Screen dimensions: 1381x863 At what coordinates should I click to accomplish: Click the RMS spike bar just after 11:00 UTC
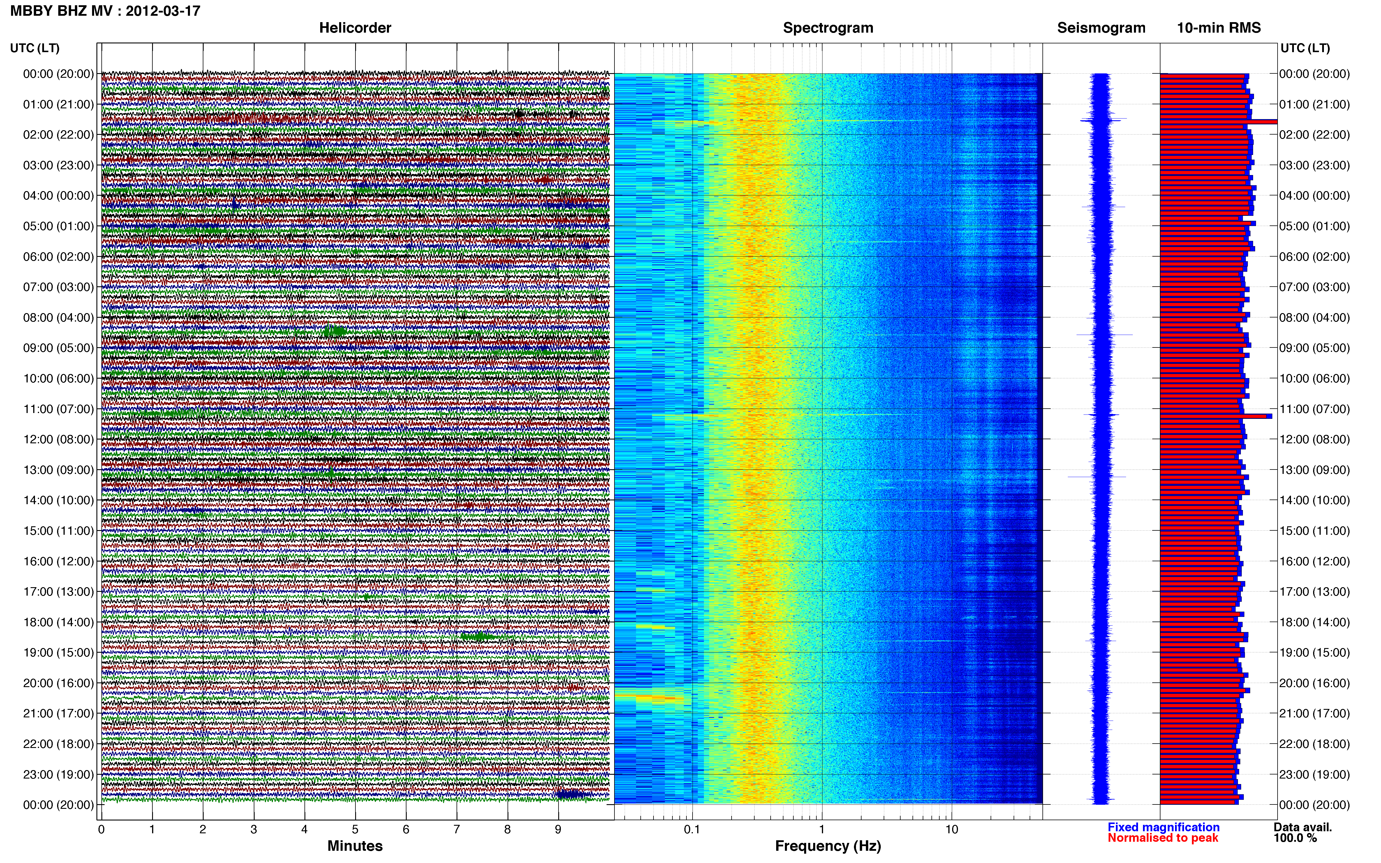(1216, 416)
